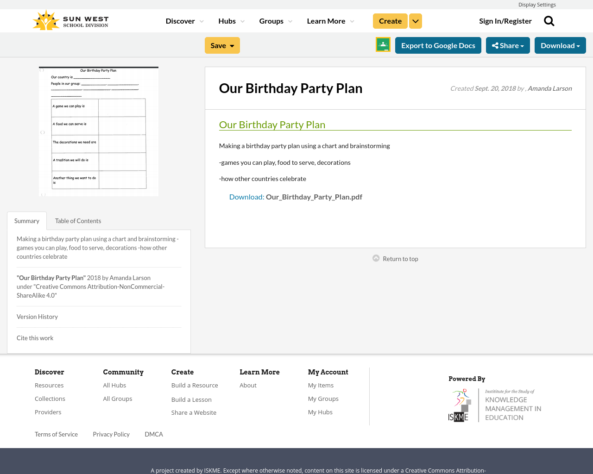Open the Download dropdown menu
593x474 pixels.
(x=560, y=44)
